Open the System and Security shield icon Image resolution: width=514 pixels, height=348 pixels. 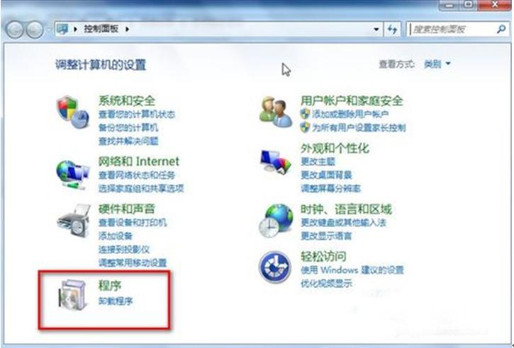click(73, 112)
